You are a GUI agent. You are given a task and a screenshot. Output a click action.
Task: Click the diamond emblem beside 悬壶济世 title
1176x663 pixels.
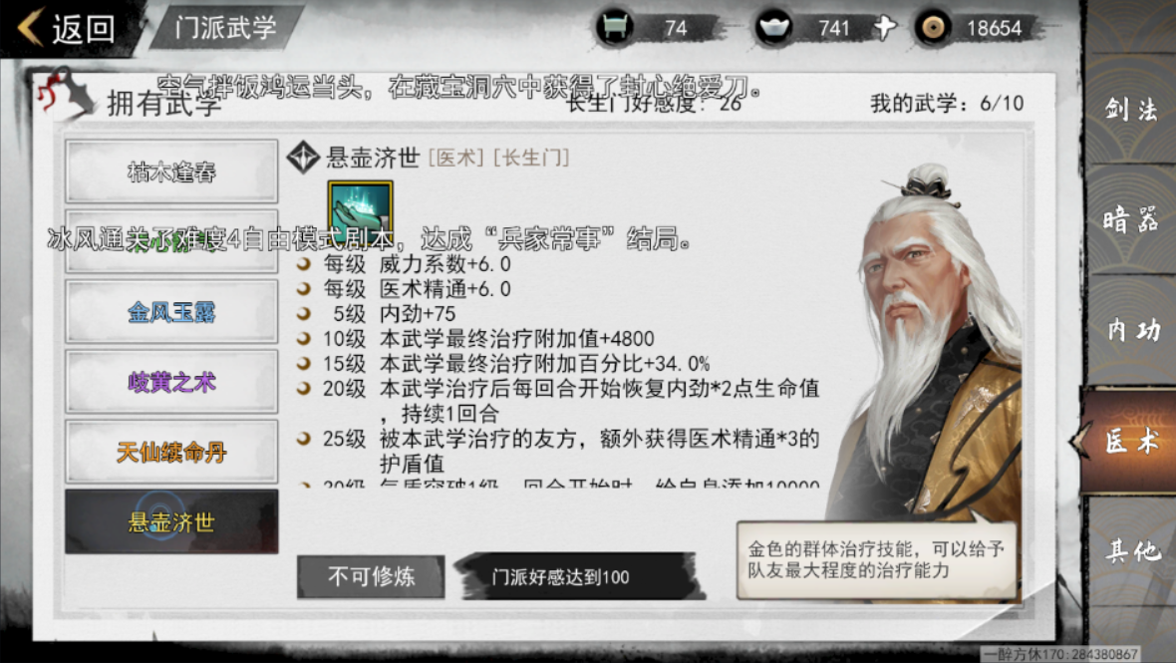tap(304, 158)
